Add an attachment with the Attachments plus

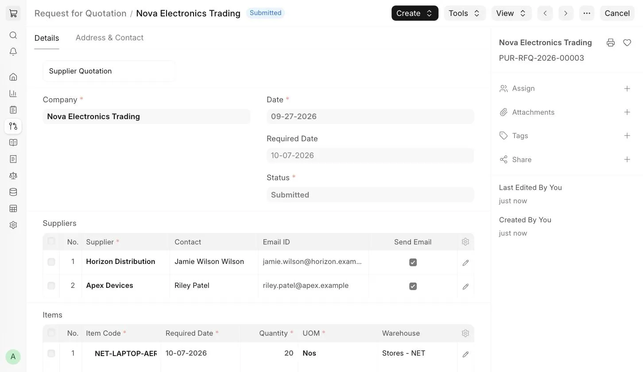click(627, 112)
